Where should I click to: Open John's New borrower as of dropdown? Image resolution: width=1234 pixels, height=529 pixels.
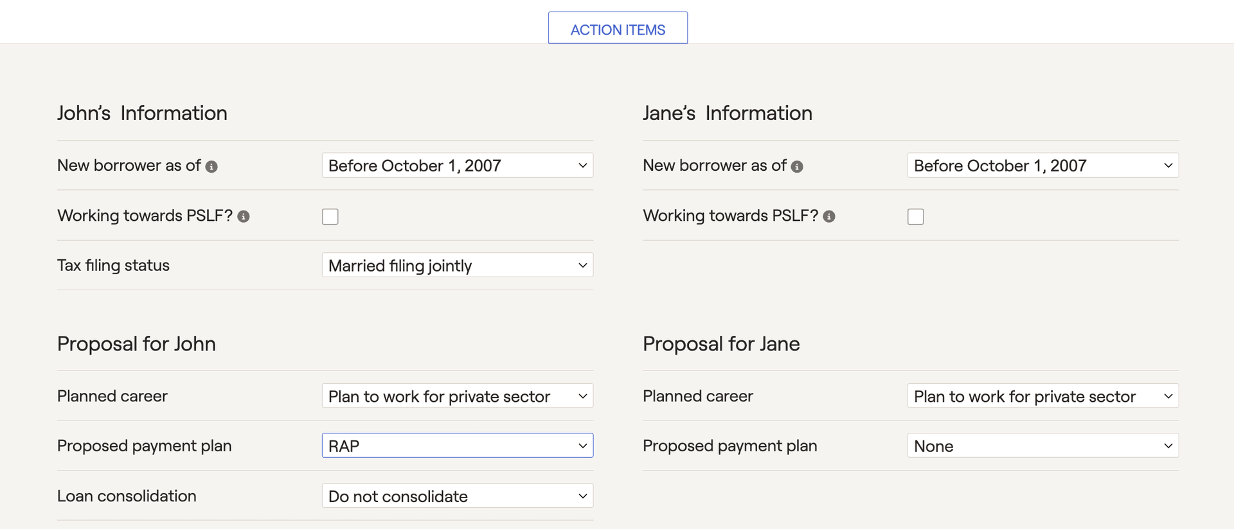pos(458,165)
